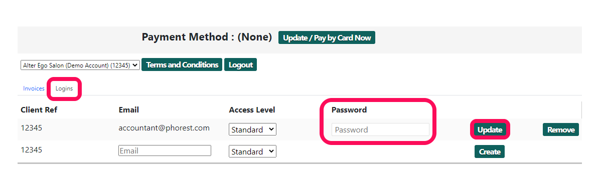This screenshot has width=599, height=189.
Task: Click the Password column header
Action: (x=349, y=109)
